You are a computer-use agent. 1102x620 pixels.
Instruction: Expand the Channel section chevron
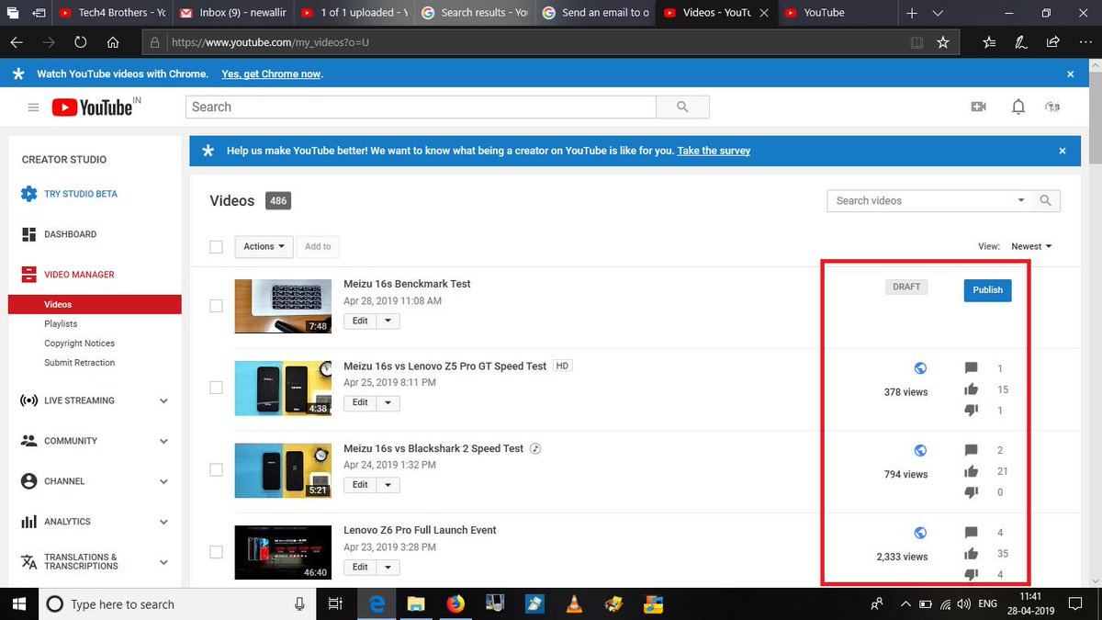pos(163,481)
